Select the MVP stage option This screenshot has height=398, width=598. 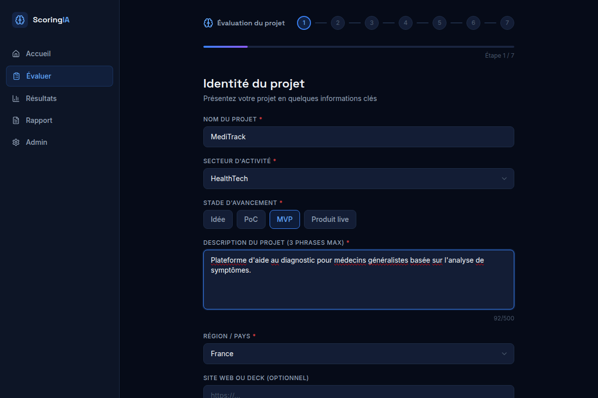coord(285,219)
